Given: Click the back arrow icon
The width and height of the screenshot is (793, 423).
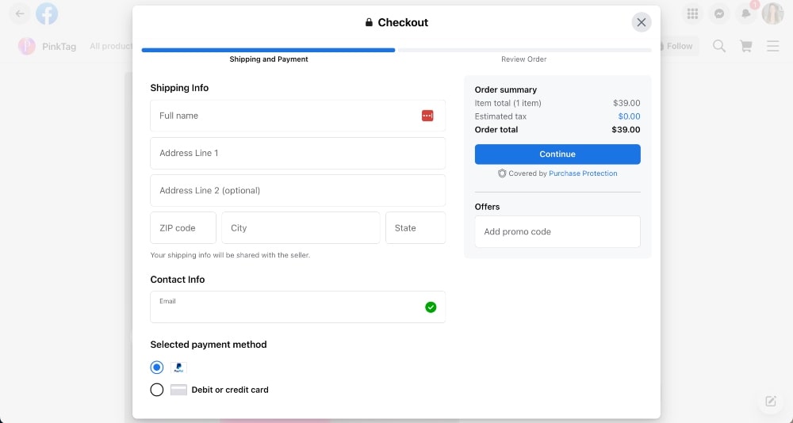Looking at the screenshot, I should tap(20, 13).
